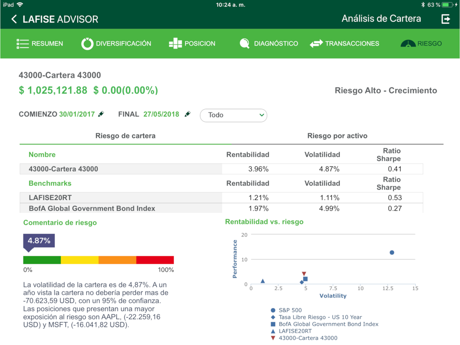
Task: Toggle LAFISE20RT legend entry
Action: click(291, 331)
